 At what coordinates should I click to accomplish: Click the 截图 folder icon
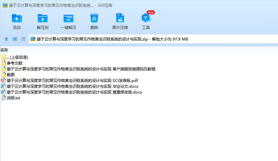pyautogui.click(x=4, y=75)
